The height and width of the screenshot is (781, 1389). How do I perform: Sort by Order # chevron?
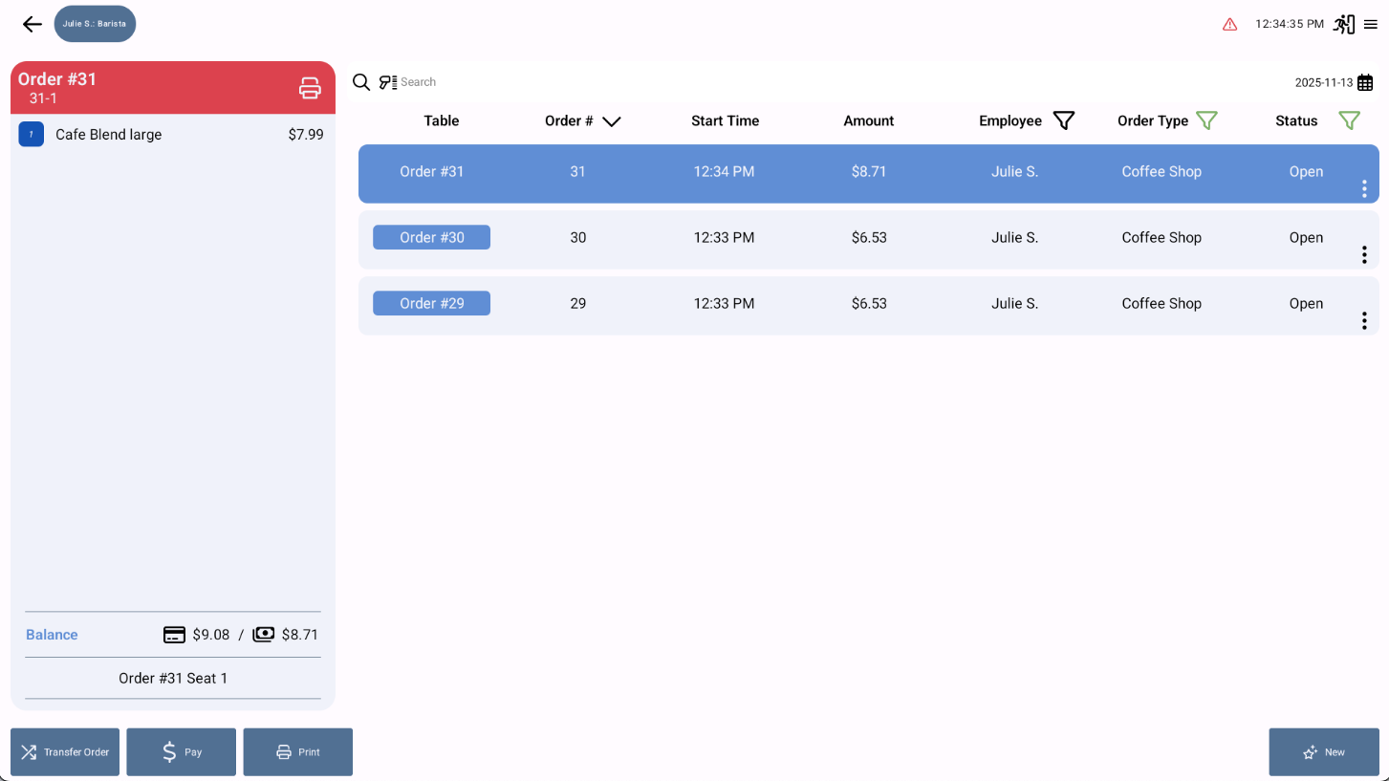click(x=612, y=121)
